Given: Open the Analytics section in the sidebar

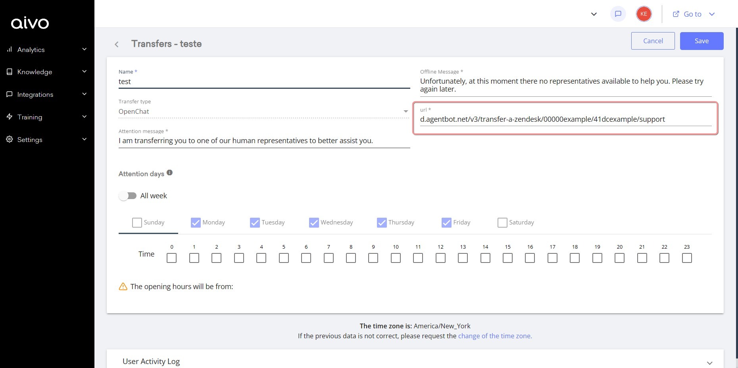Looking at the screenshot, I should (31, 49).
